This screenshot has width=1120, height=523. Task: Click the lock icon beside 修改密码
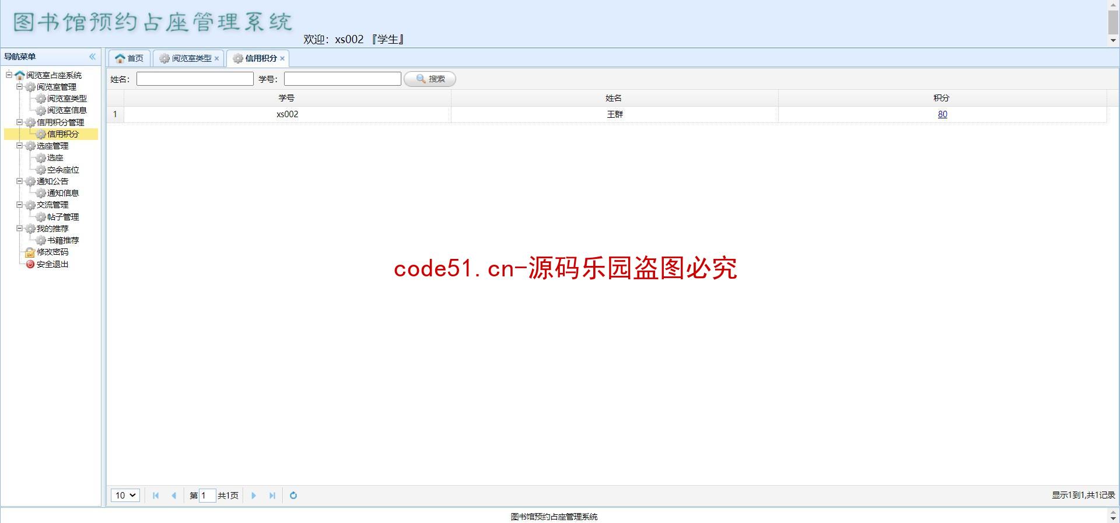coord(30,252)
